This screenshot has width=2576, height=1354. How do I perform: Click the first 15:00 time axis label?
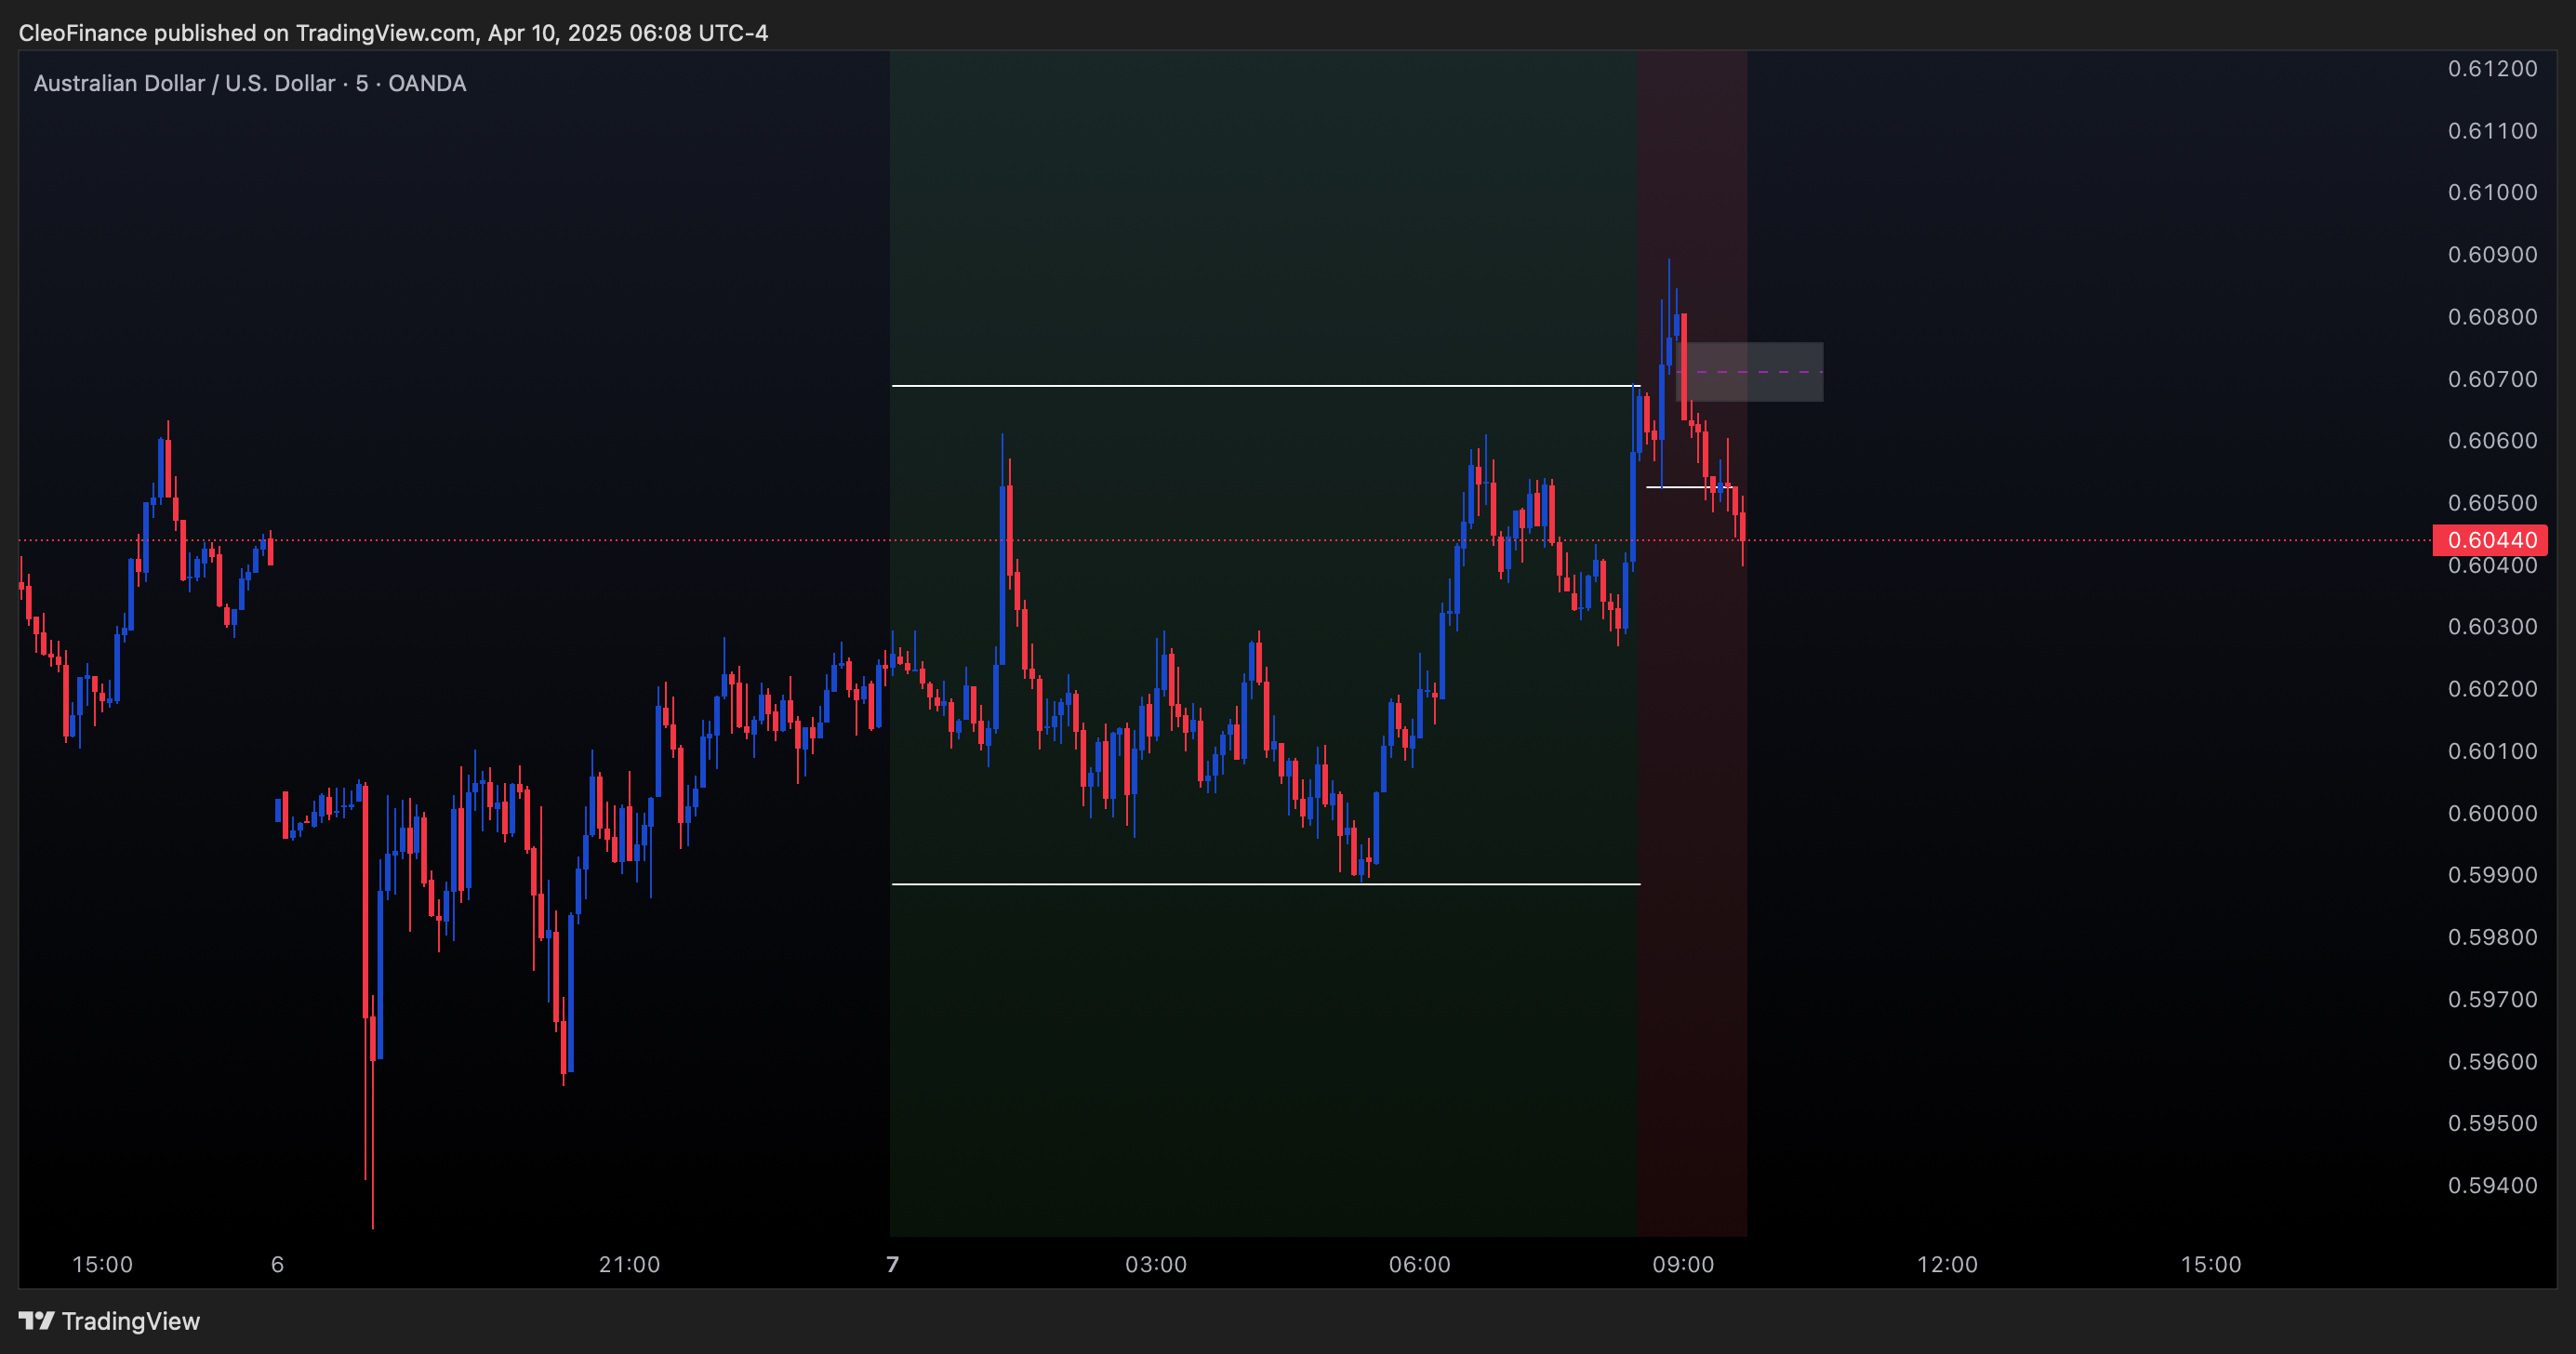click(x=102, y=1265)
